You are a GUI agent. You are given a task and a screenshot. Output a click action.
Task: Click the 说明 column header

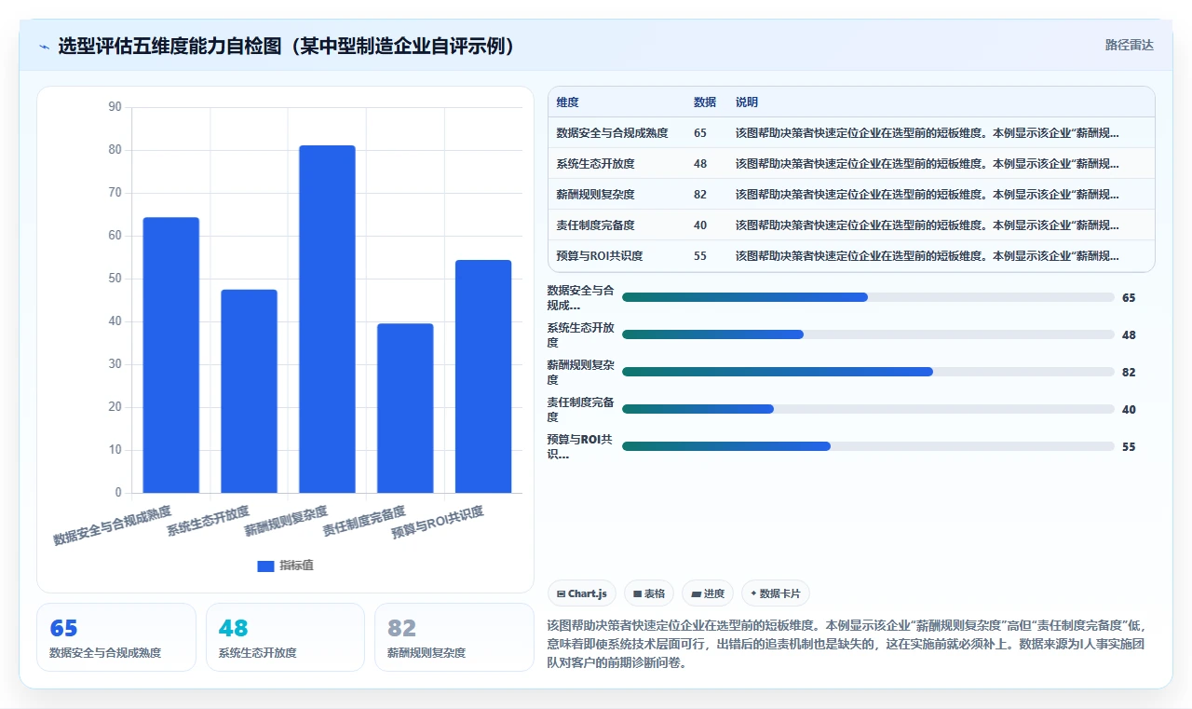coord(747,102)
